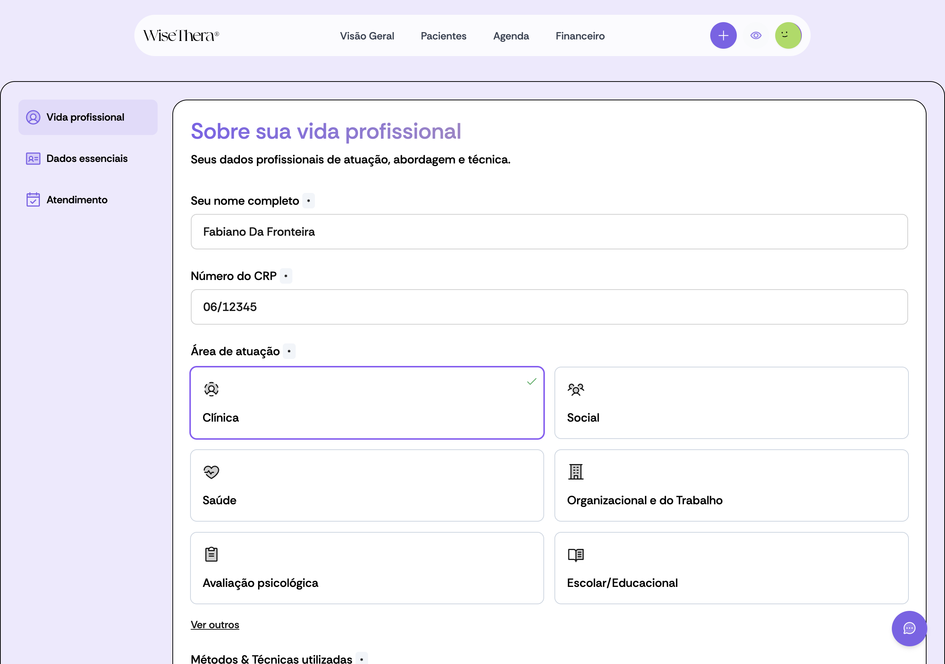Open Atendimento calendar icon in sidebar
This screenshot has height=664, width=945.
click(33, 200)
